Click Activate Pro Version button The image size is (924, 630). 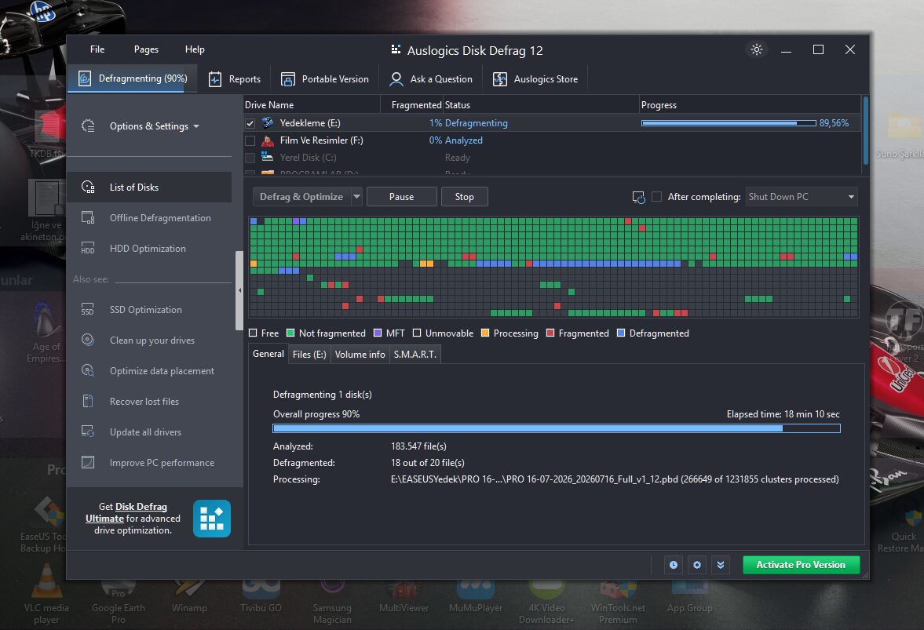click(x=801, y=565)
